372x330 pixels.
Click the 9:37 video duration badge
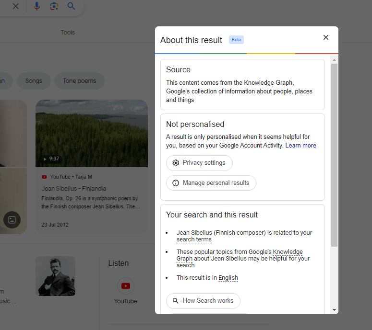pyautogui.click(x=51, y=159)
